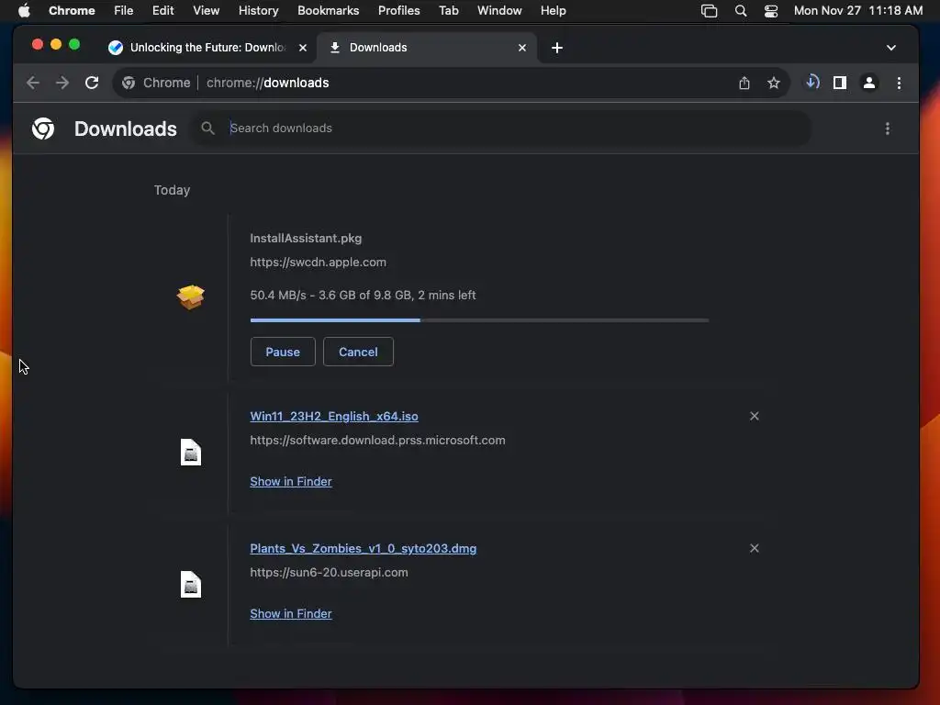Click the Stage Manager menu bar icon
The width and height of the screenshot is (940, 705).
pyautogui.click(x=710, y=10)
